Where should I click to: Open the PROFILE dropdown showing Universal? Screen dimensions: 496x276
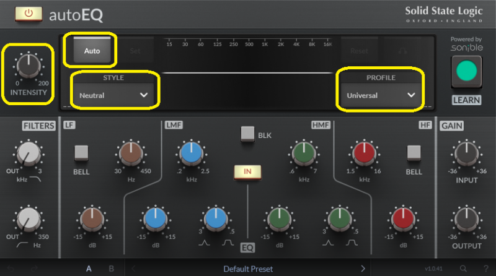pos(380,95)
